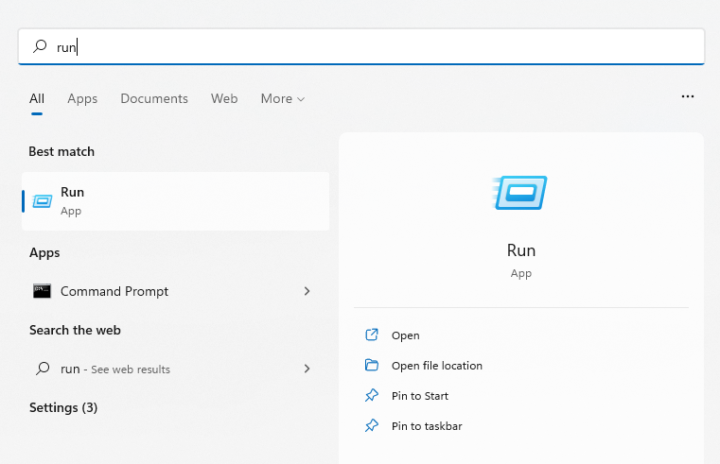Click the pin icon beside Pin to taskbar

pyautogui.click(x=372, y=426)
